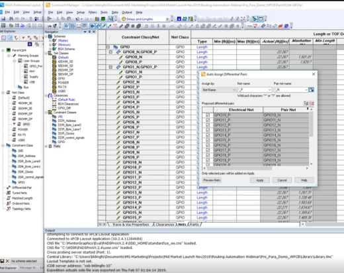
Task: Click the save icon in the layout toolbar
Action: 3,19
